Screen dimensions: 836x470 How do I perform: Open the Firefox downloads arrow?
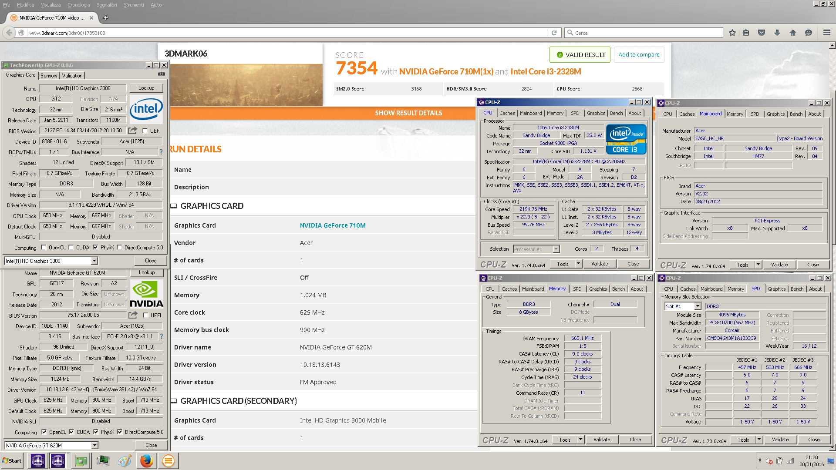(x=777, y=33)
